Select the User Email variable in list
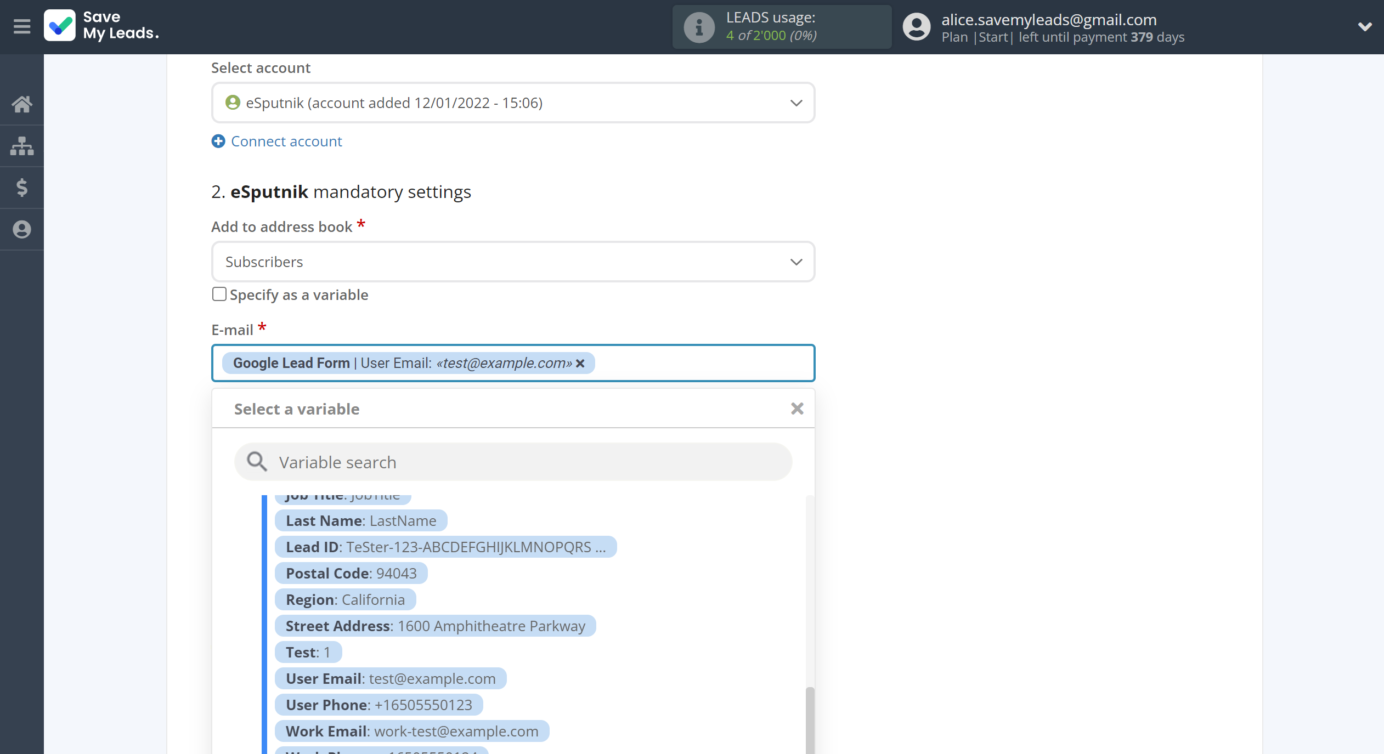The width and height of the screenshot is (1384, 754). (x=391, y=678)
